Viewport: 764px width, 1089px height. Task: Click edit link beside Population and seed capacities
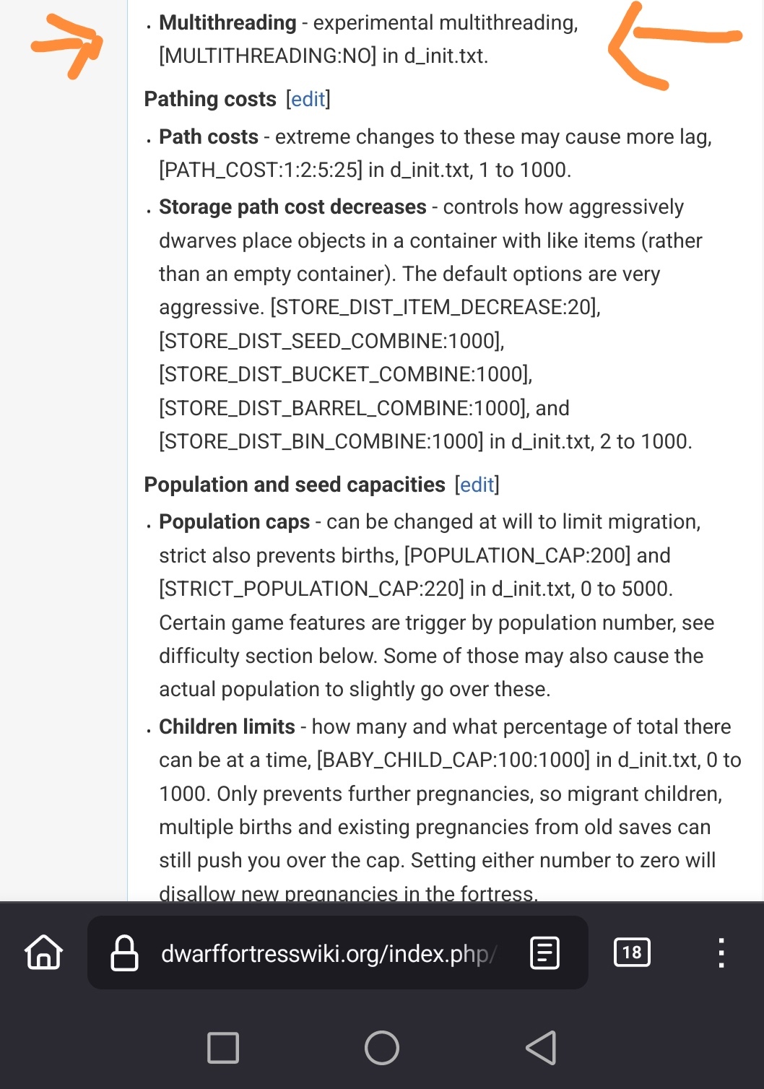click(477, 485)
